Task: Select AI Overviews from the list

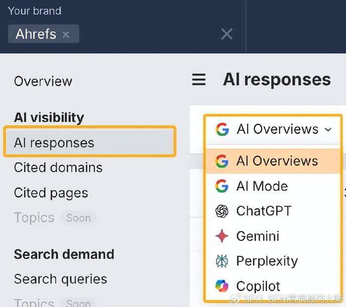Action: pos(277,161)
